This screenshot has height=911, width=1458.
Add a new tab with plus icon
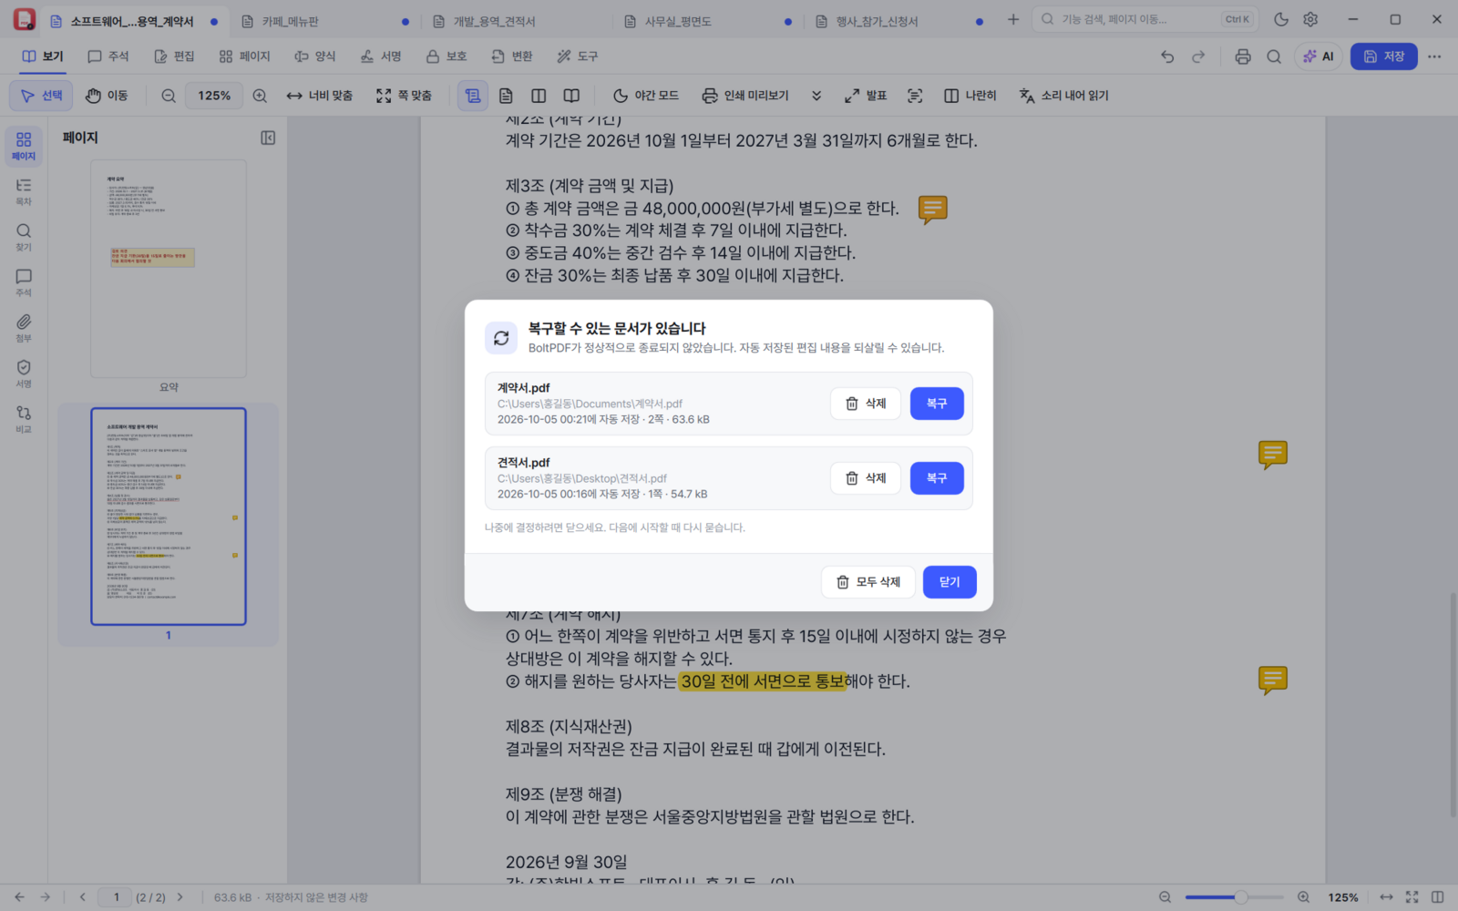coord(1013,19)
